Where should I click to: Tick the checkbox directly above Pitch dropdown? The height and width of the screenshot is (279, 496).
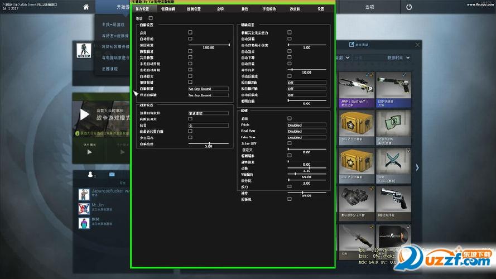(289, 118)
